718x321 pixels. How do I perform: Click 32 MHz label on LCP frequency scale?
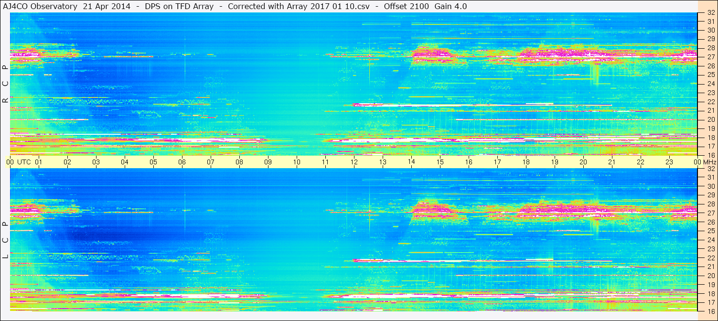point(710,169)
